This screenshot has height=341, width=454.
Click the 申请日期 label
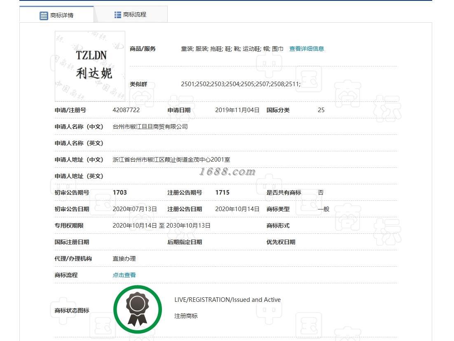(179, 110)
